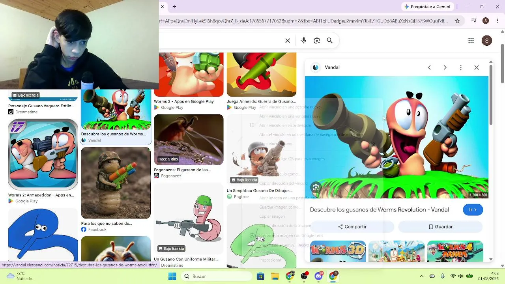Search by image with Google Lens
This screenshot has width=505, height=284.
pos(317,41)
